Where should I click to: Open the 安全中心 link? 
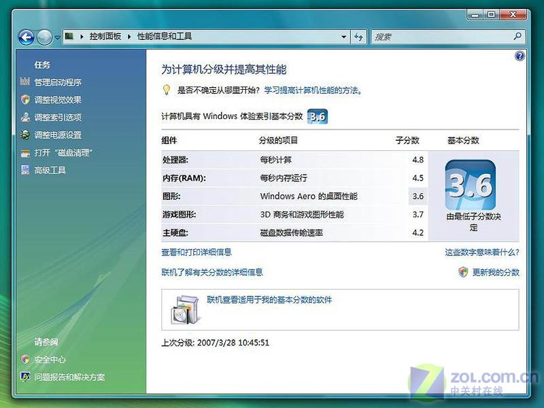(50, 360)
